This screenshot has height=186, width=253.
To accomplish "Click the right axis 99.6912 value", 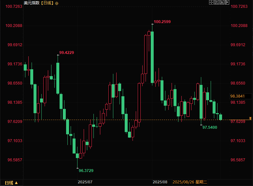I will pyautogui.click(x=238, y=45).
